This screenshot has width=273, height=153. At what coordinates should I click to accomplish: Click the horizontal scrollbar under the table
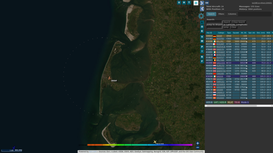tap(239, 106)
